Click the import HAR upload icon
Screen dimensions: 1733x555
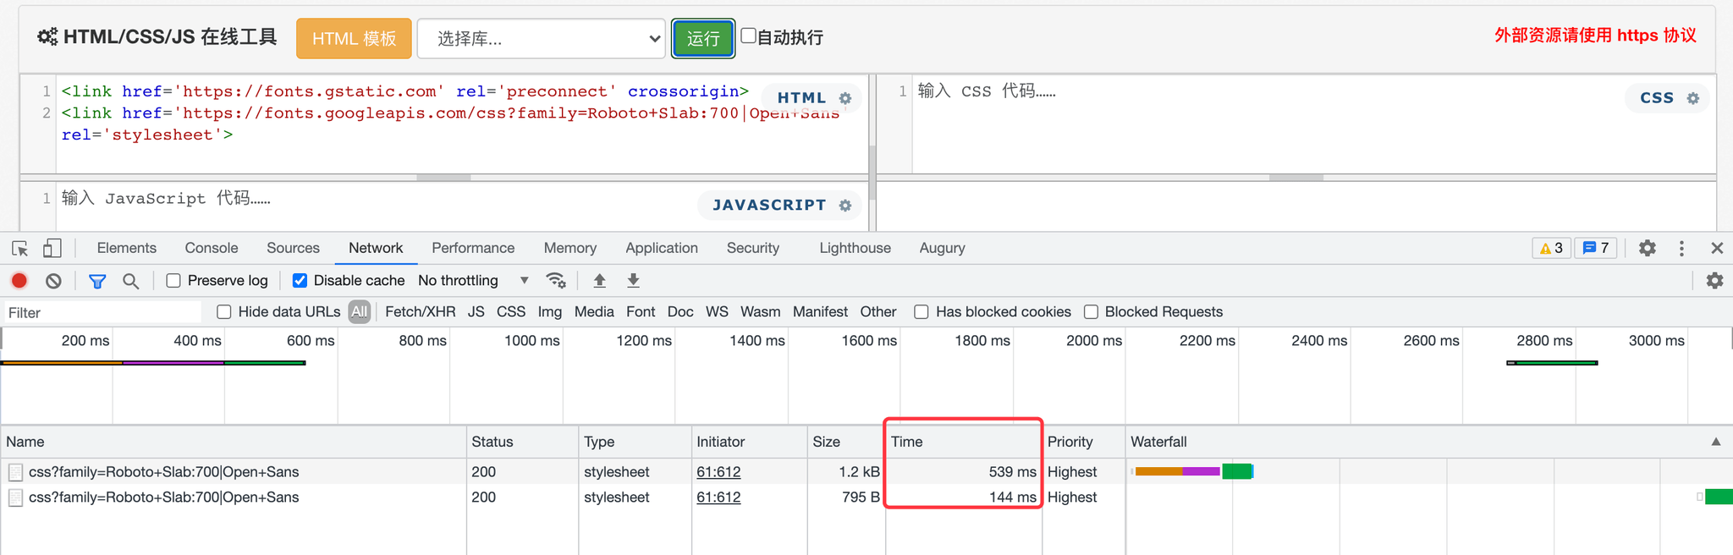(x=599, y=281)
